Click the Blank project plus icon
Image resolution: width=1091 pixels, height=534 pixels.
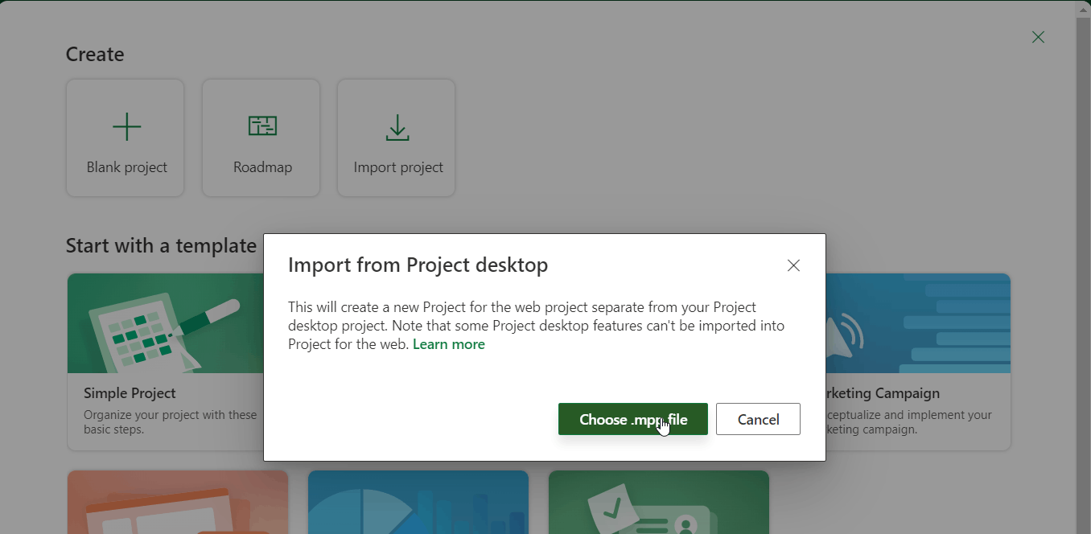126,127
